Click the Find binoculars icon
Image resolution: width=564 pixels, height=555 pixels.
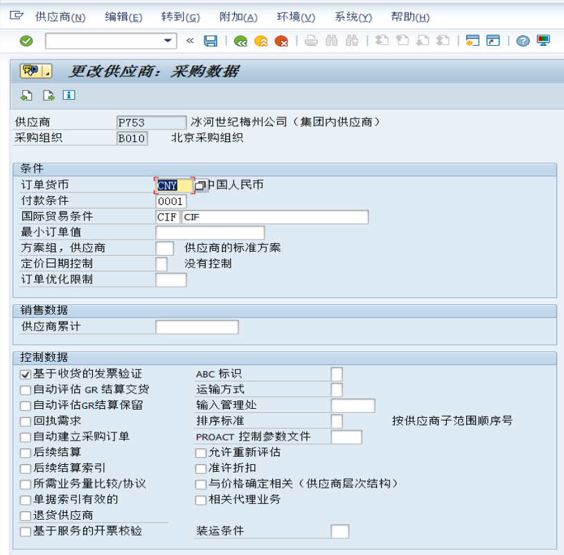[x=331, y=41]
